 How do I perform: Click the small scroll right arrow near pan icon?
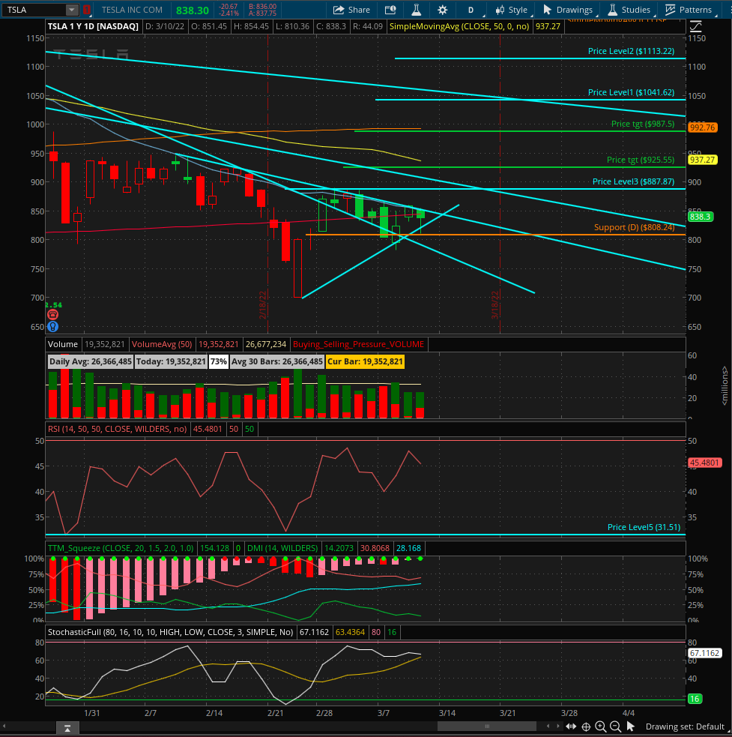[x=558, y=727]
